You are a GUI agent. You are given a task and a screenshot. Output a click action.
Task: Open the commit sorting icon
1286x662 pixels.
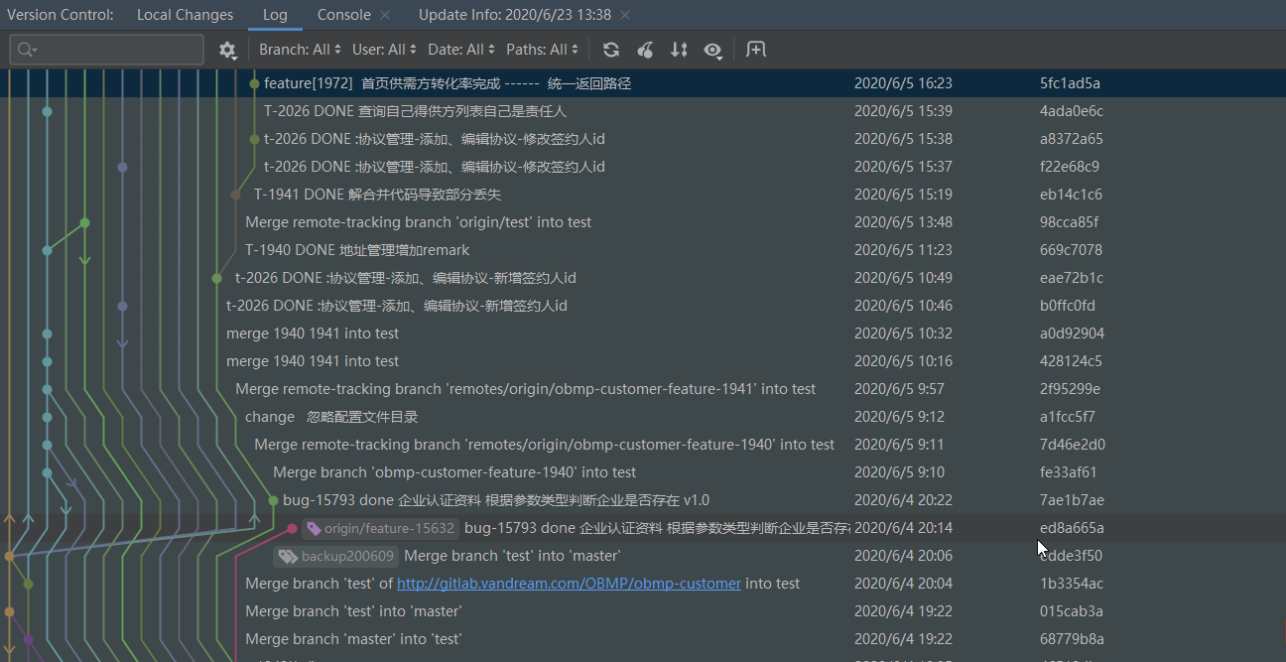tap(680, 50)
